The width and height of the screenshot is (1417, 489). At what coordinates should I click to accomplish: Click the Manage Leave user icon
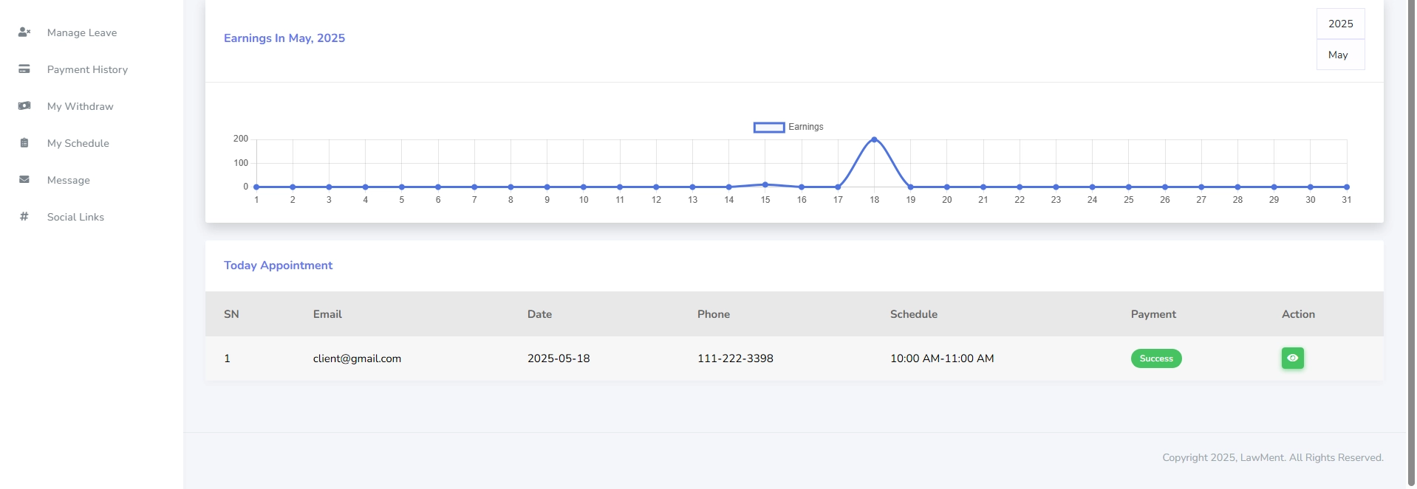[24, 32]
